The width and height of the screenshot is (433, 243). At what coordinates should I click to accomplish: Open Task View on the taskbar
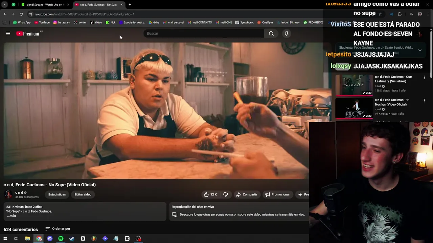(16, 239)
